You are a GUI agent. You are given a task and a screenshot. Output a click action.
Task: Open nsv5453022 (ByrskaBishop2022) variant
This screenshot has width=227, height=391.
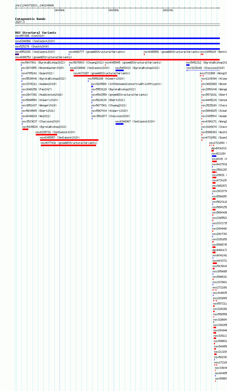137,68
